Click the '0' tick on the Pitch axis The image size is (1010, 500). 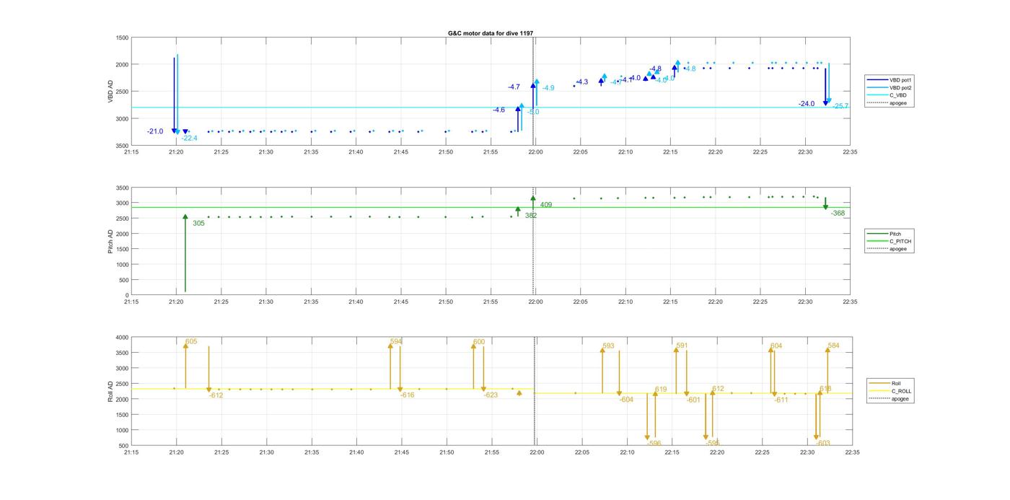[x=127, y=295]
